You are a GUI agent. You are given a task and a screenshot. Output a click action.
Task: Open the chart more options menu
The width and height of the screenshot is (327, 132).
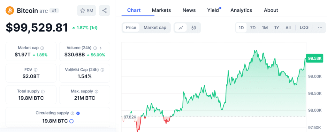pos(320,27)
